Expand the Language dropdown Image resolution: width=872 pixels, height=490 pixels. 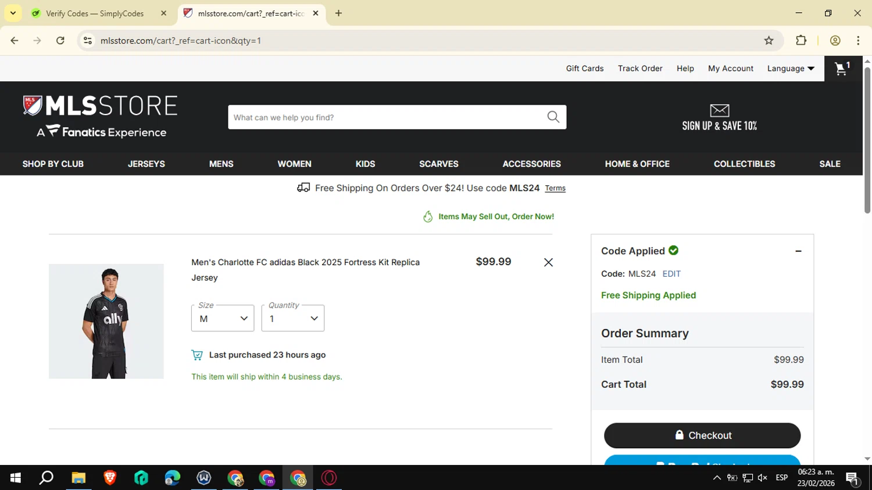pos(791,69)
